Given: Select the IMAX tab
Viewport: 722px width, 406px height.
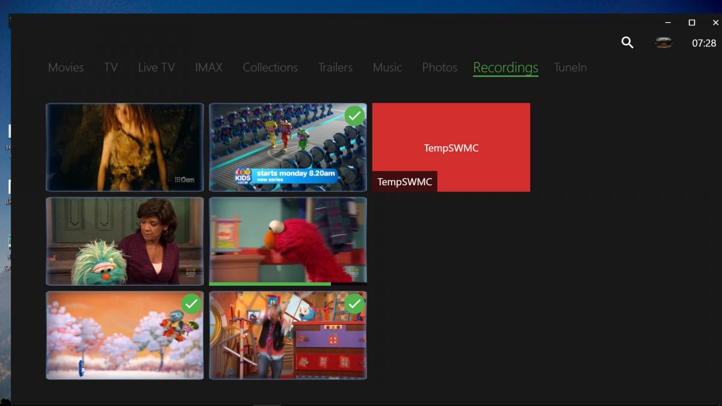Looking at the screenshot, I should (x=209, y=67).
